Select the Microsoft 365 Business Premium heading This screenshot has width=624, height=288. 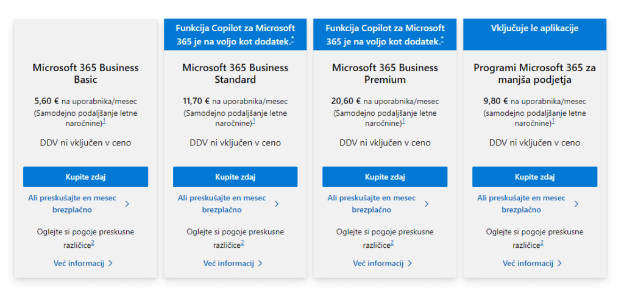pyautogui.click(x=385, y=74)
